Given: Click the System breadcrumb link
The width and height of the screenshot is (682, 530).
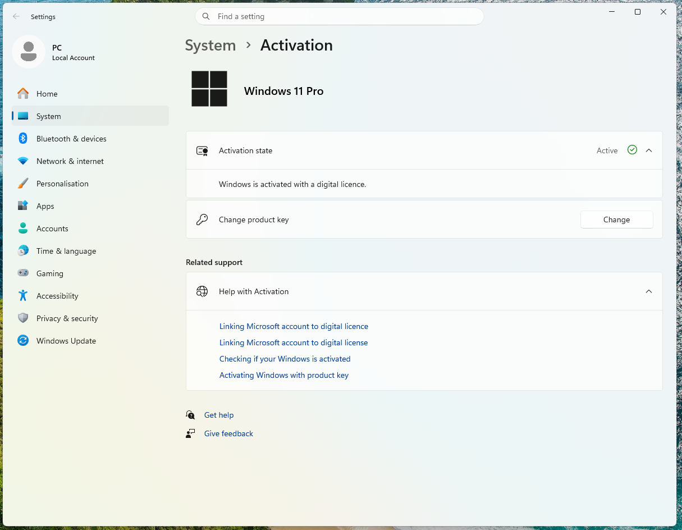Looking at the screenshot, I should 210,45.
